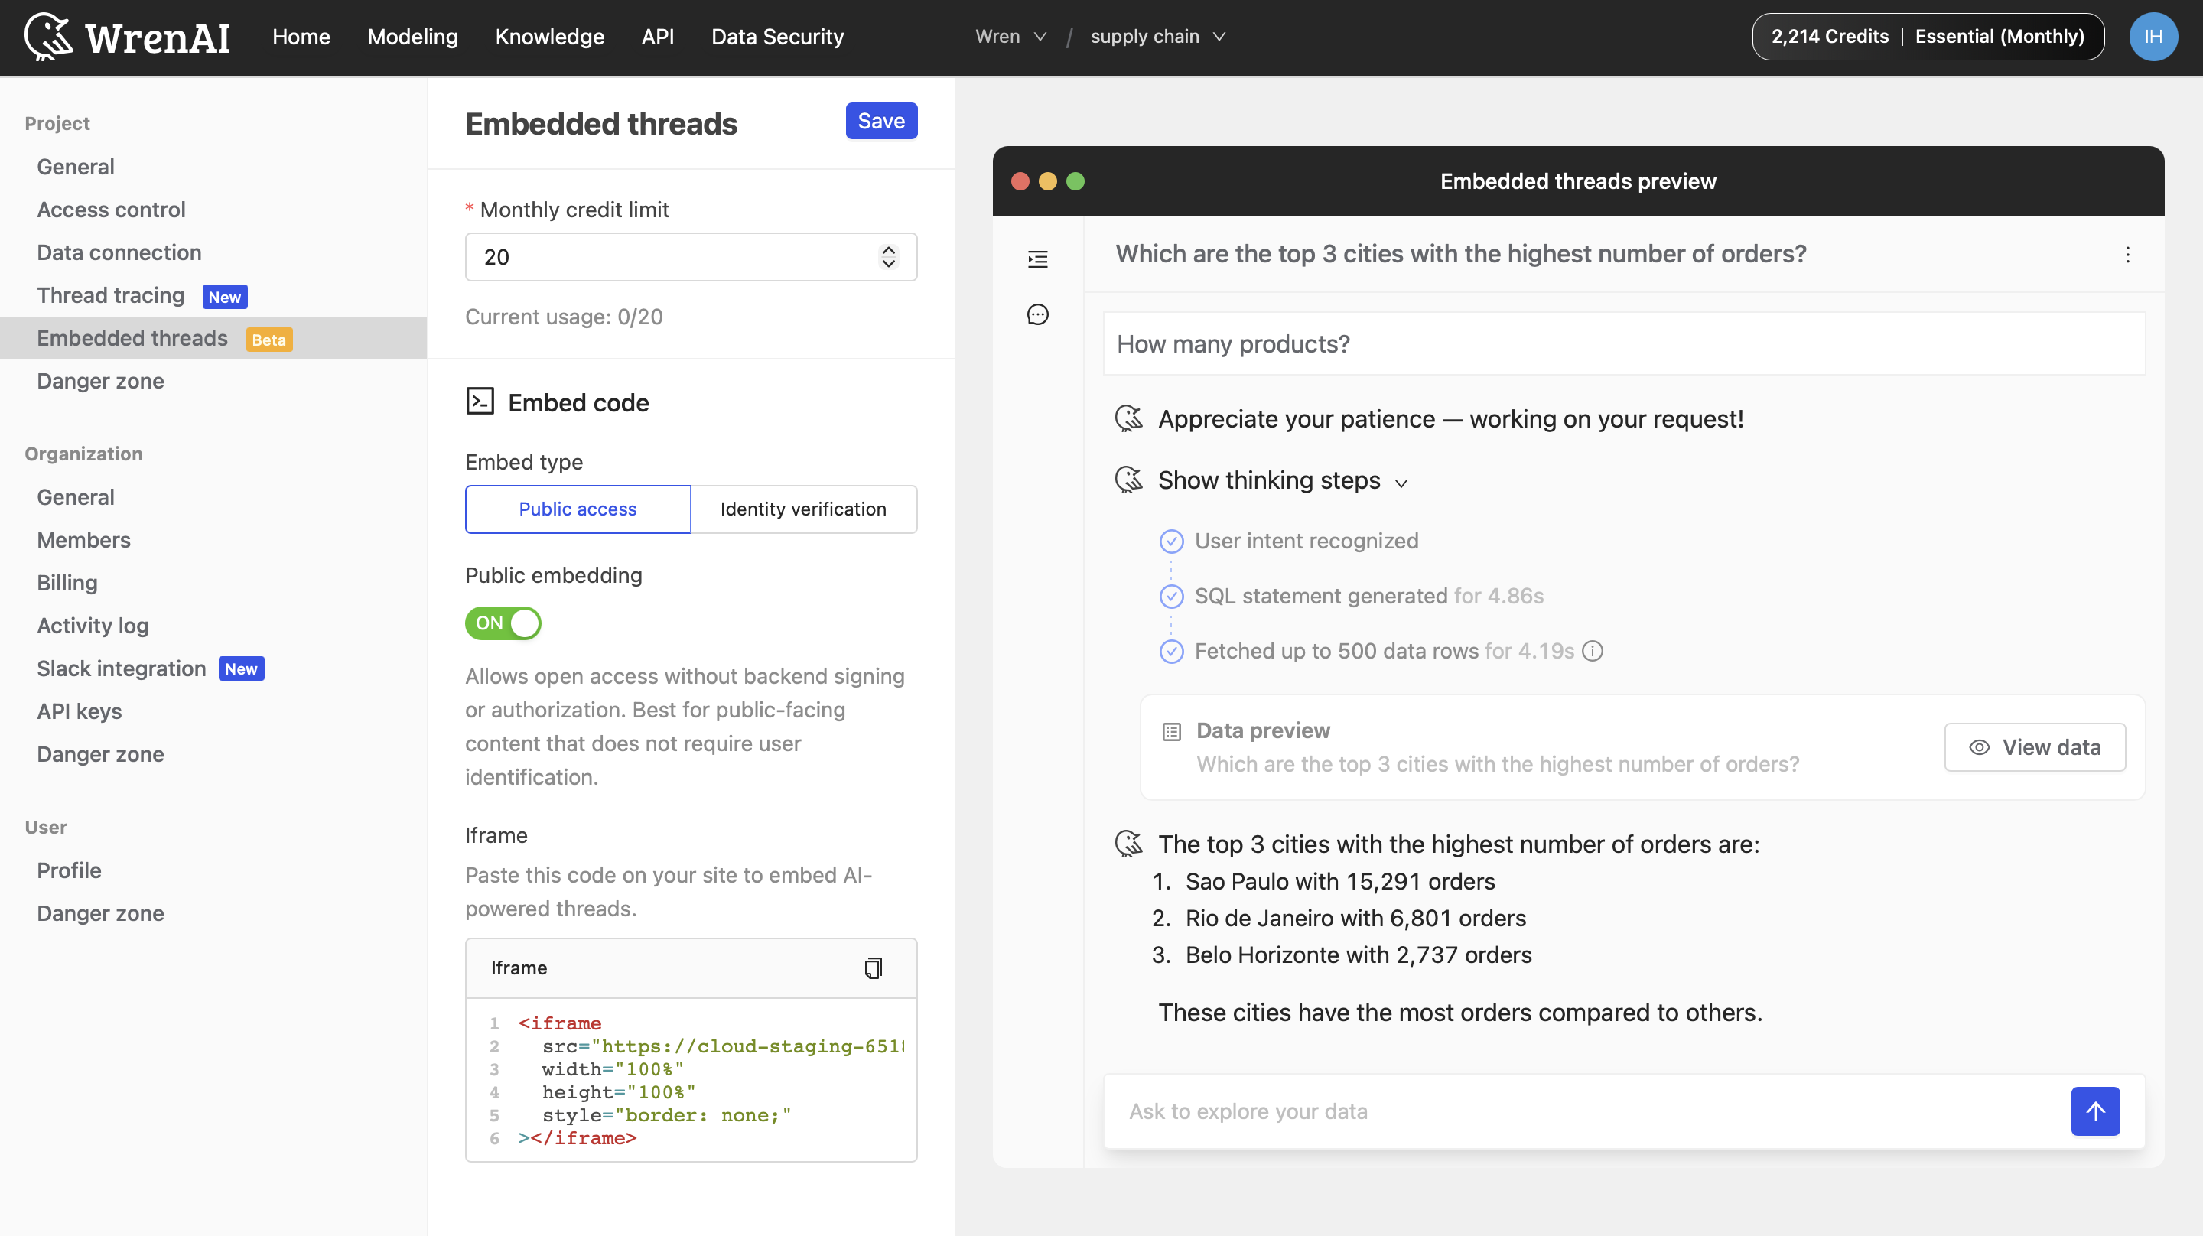Select the Identity verification embed type
The height and width of the screenshot is (1236, 2203).
pos(804,508)
